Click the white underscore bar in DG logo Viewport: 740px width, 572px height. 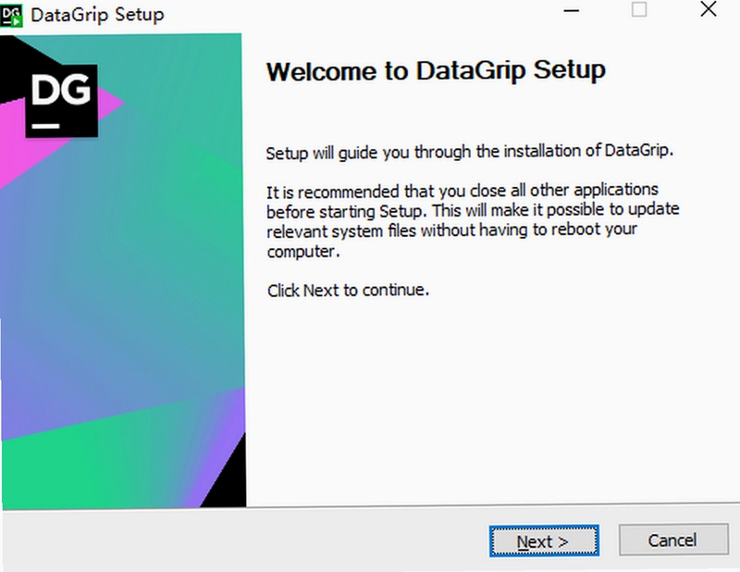45,126
